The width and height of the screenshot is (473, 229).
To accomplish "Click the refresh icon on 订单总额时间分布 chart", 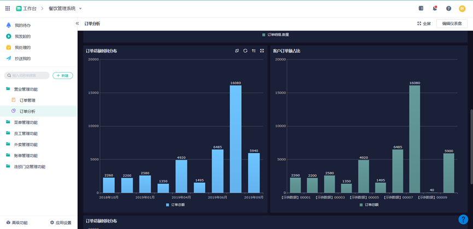I will tap(246, 51).
